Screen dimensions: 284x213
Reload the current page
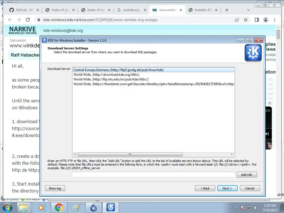(28, 20)
